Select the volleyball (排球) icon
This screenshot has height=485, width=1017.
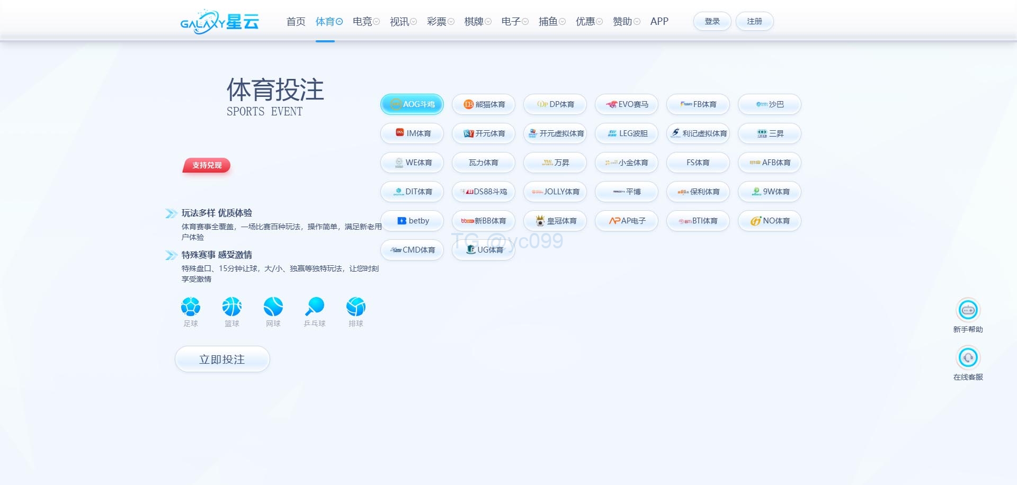[356, 307]
